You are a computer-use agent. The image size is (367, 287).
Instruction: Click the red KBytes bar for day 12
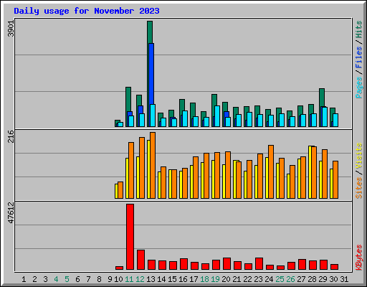click(140, 260)
